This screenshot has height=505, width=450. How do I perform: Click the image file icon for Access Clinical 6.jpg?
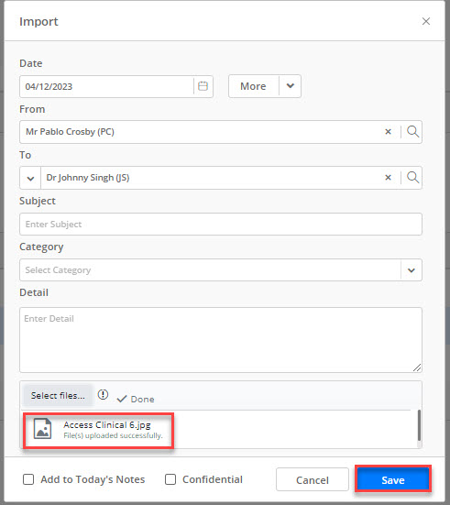[x=42, y=429]
